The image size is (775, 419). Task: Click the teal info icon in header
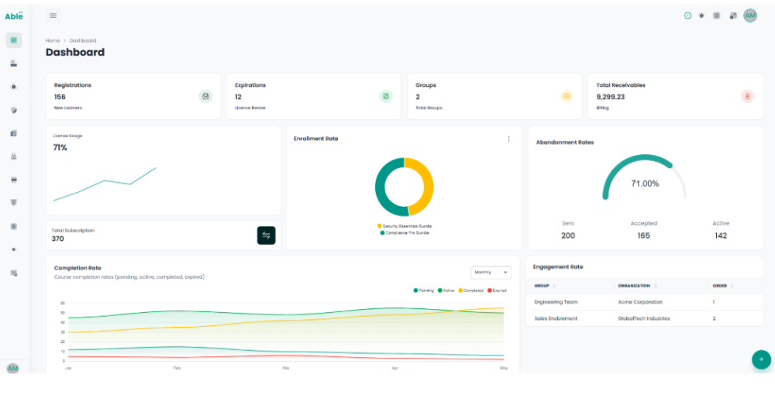click(x=687, y=15)
